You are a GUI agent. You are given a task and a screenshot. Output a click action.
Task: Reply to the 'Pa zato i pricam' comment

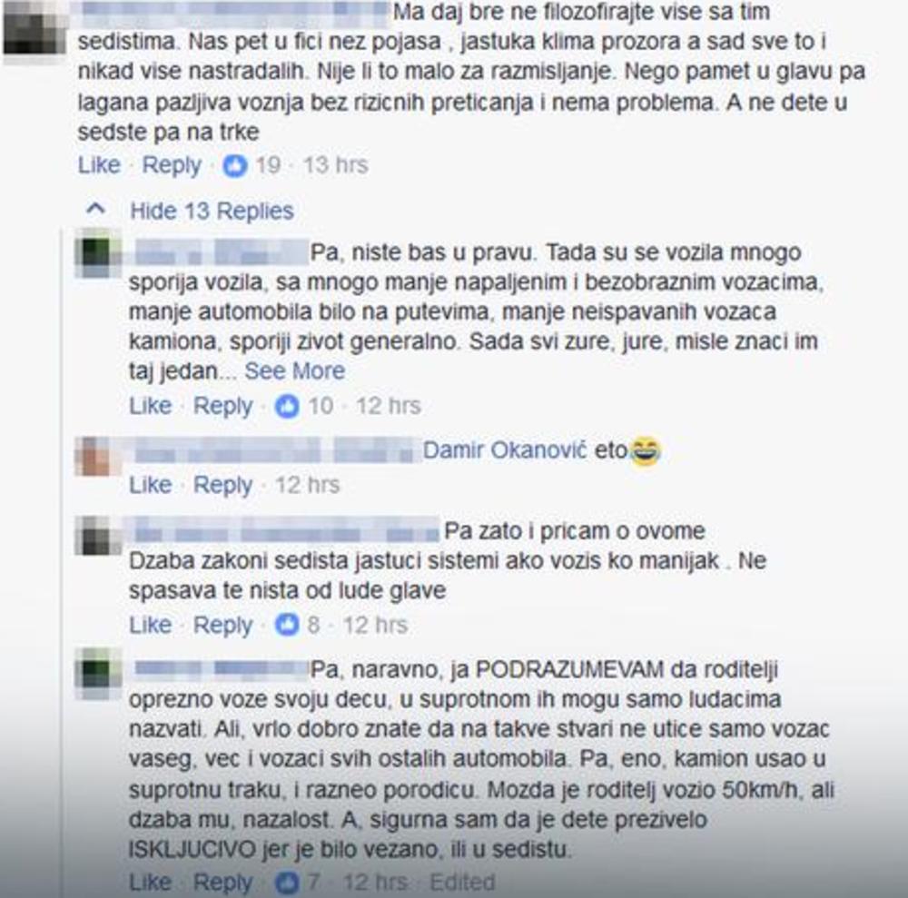pyautogui.click(x=222, y=626)
